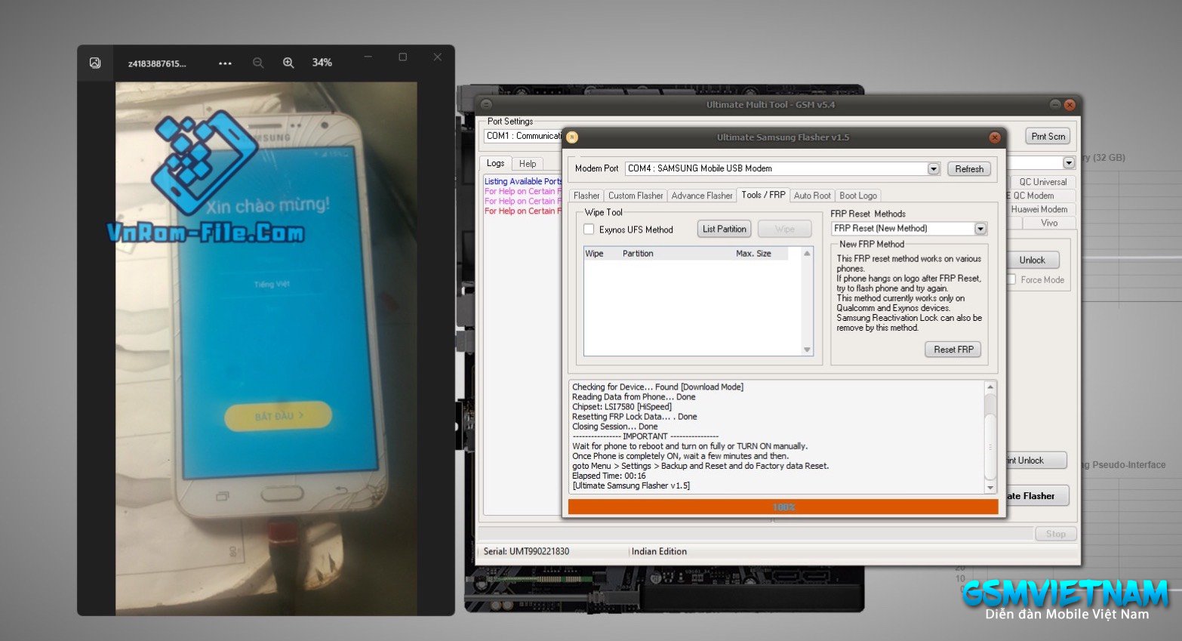Click the orange 100% progress bar

pos(783,507)
